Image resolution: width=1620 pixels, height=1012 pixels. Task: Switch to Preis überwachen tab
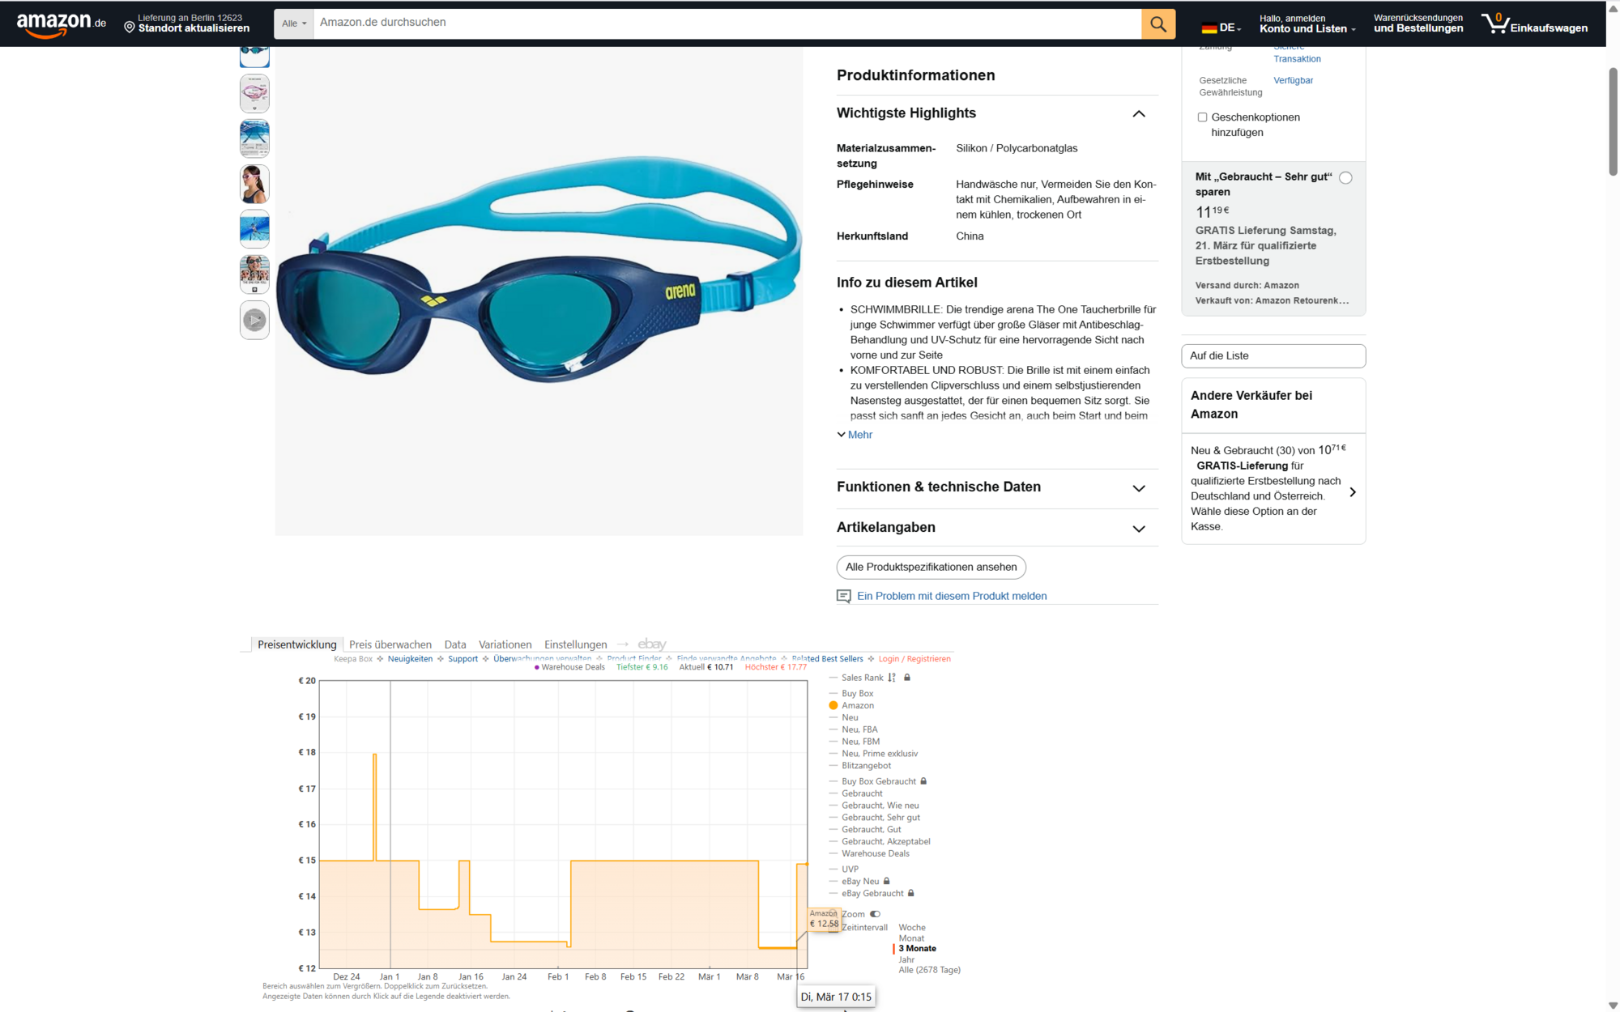(390, 644)
